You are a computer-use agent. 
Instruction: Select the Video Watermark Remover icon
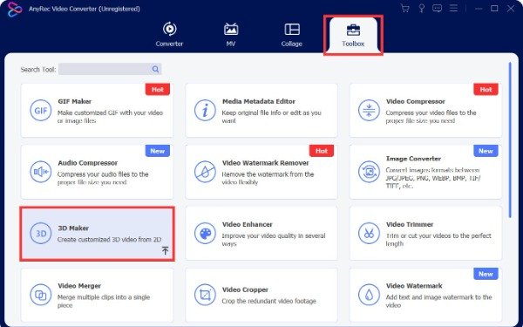click(205, 172)
